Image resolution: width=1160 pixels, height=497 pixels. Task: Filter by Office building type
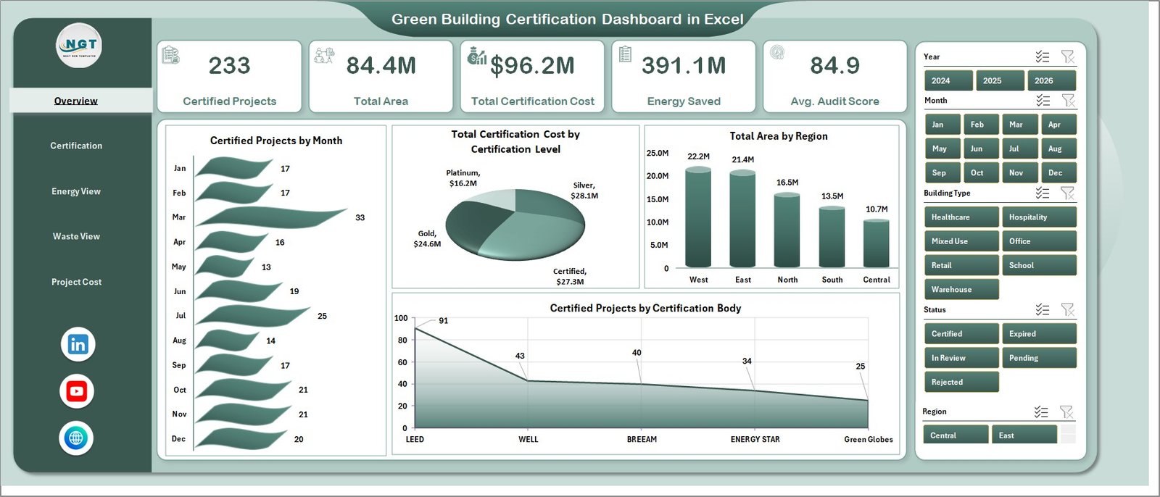(1039, 241)
